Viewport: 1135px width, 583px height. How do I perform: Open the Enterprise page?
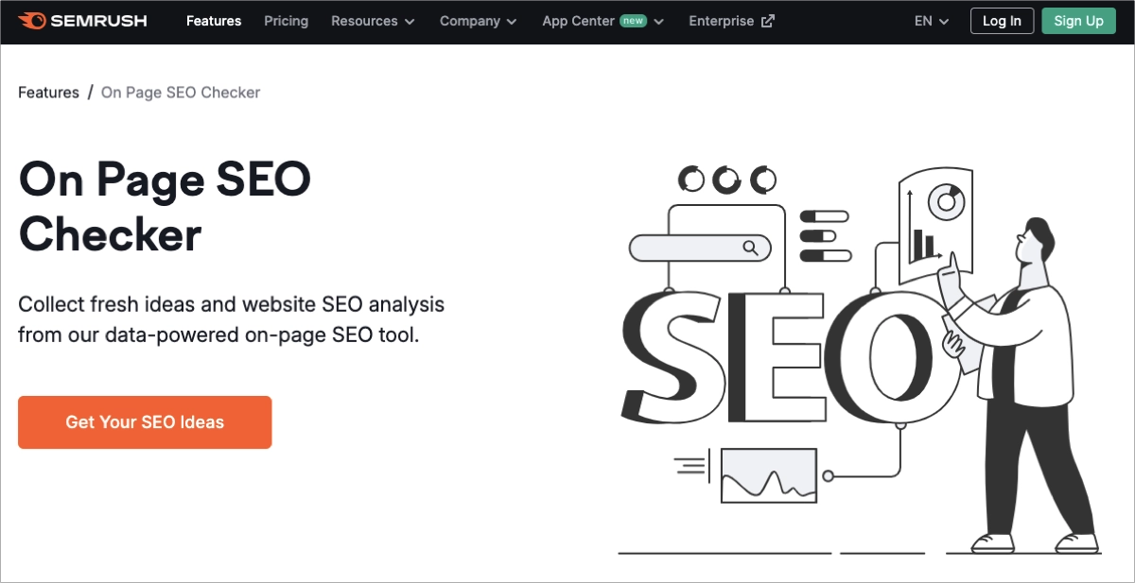pyautogui.click(x=725, y=21)
